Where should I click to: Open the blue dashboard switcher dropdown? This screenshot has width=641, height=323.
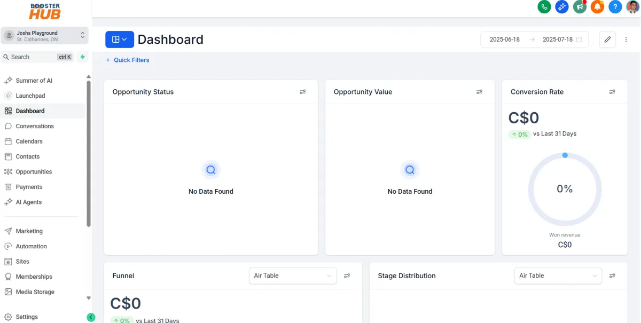(119, 40)
